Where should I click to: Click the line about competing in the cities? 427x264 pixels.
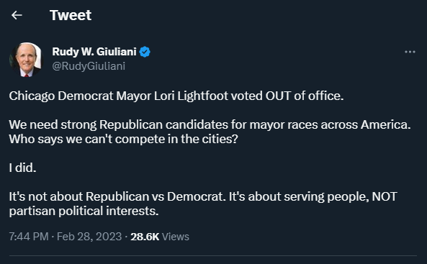(123, 139)
